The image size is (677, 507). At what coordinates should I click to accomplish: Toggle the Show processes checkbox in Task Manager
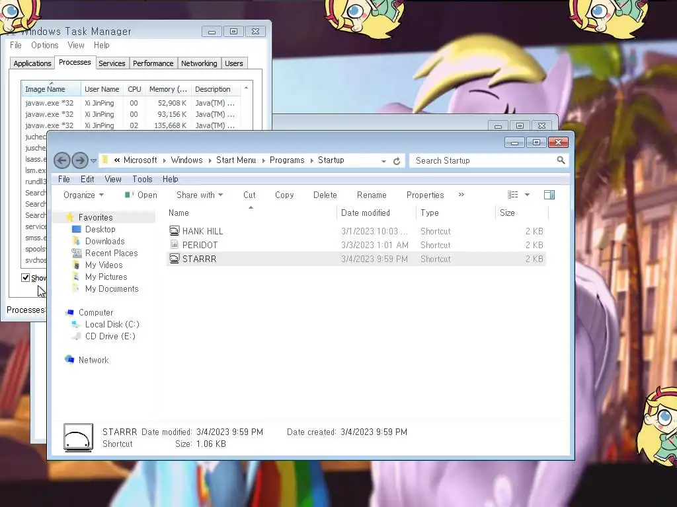(x=26, y=277)
